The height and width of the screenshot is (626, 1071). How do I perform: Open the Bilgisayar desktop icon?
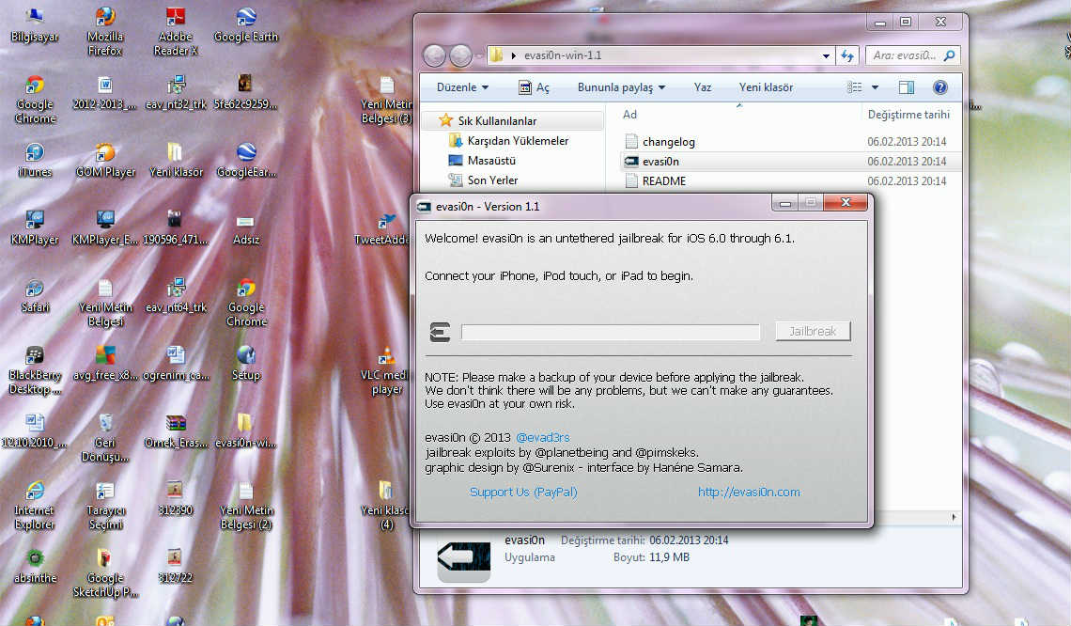pos(34,26)
